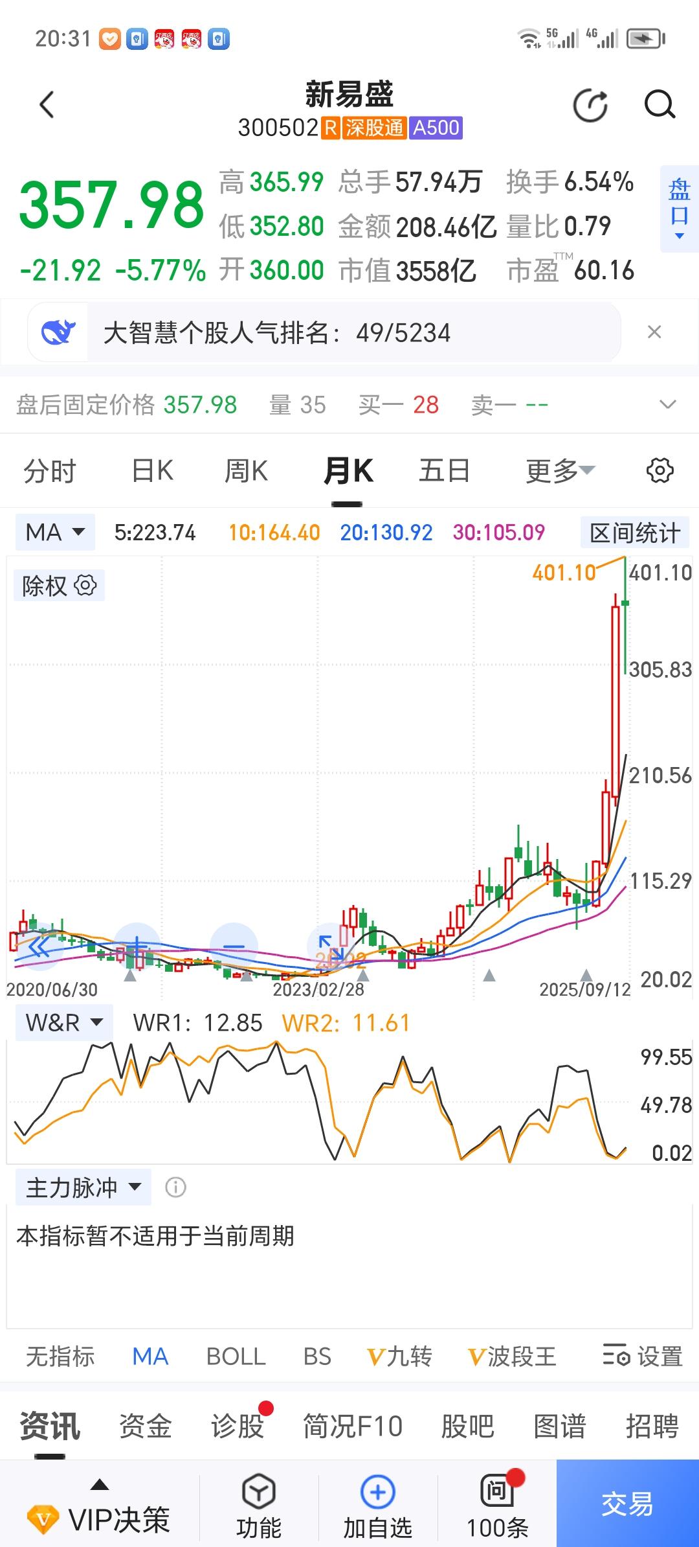Tap the refresh/share circular arrow icon
The image size is (699, 1547).
(x=590, y=106)
